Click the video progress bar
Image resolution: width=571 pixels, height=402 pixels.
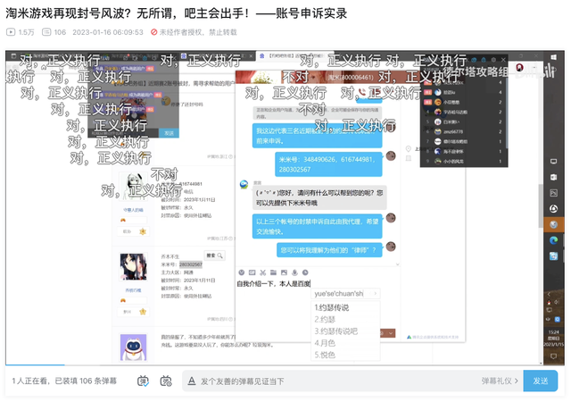[x=274, y=364]
